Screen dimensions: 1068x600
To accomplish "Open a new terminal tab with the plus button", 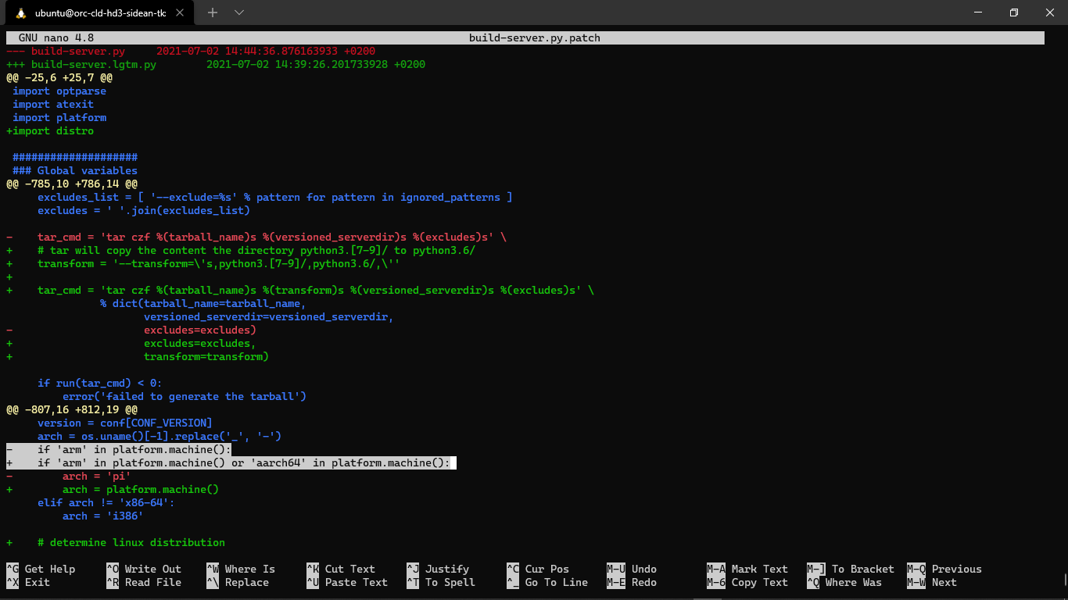I will click(x=213, y=12).
